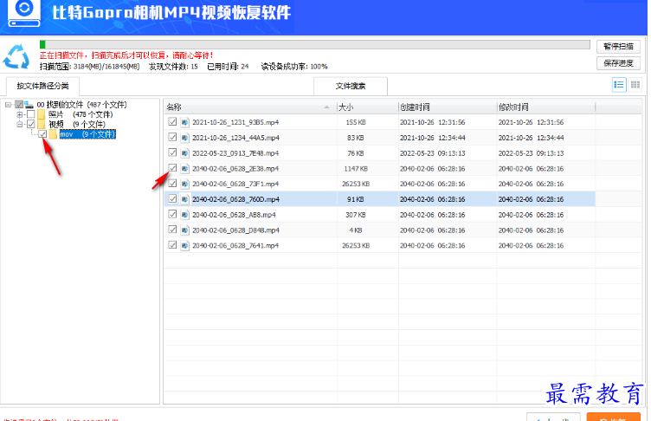Click file icon of 2021-10-26_1234_44A5.mp4
Image resolution: width=651 pixels, height=421 pixels.
coord(184,138)
